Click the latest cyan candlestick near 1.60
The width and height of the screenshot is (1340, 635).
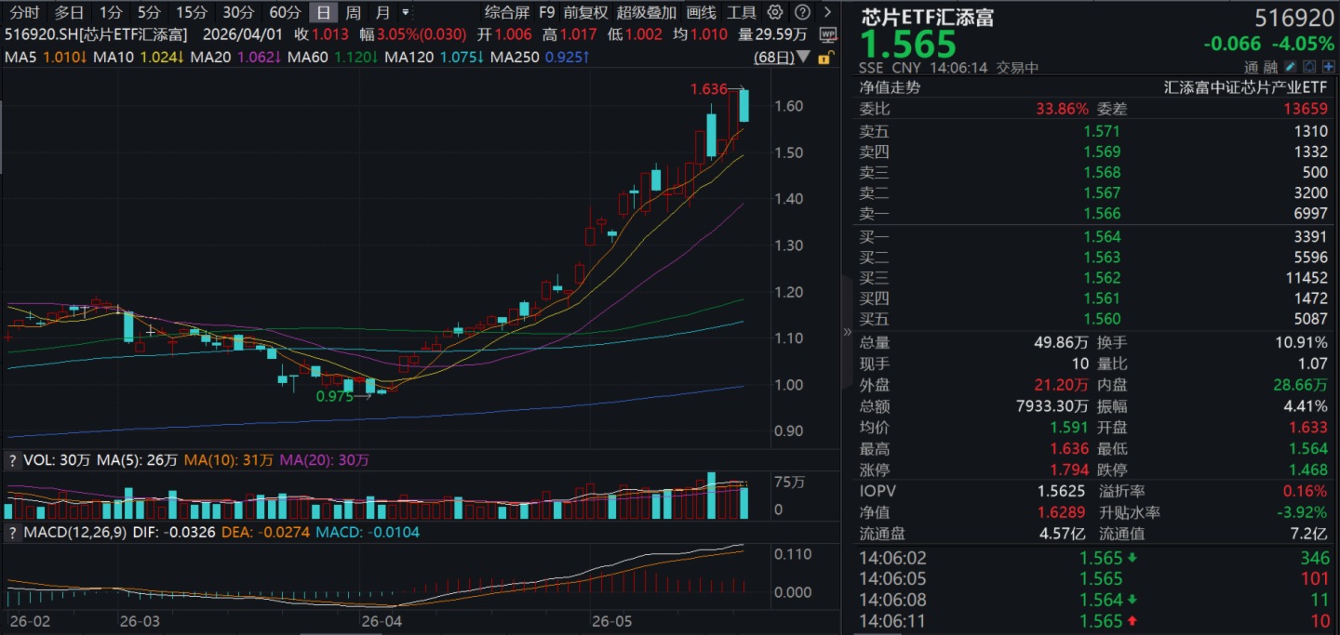pyautogui.click(x=744, y=105)
